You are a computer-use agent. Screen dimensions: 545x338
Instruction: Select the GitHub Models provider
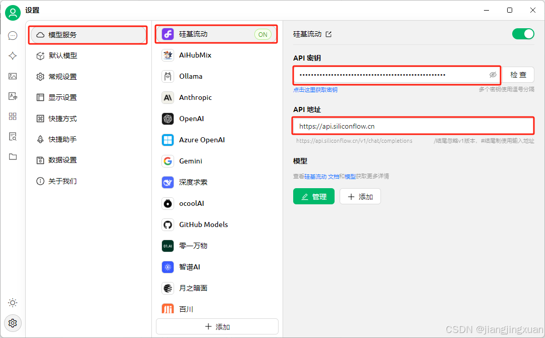pos(217,225)
